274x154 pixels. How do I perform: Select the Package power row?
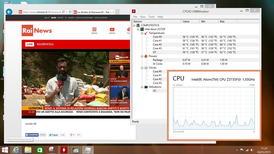(x=206, y=60)
